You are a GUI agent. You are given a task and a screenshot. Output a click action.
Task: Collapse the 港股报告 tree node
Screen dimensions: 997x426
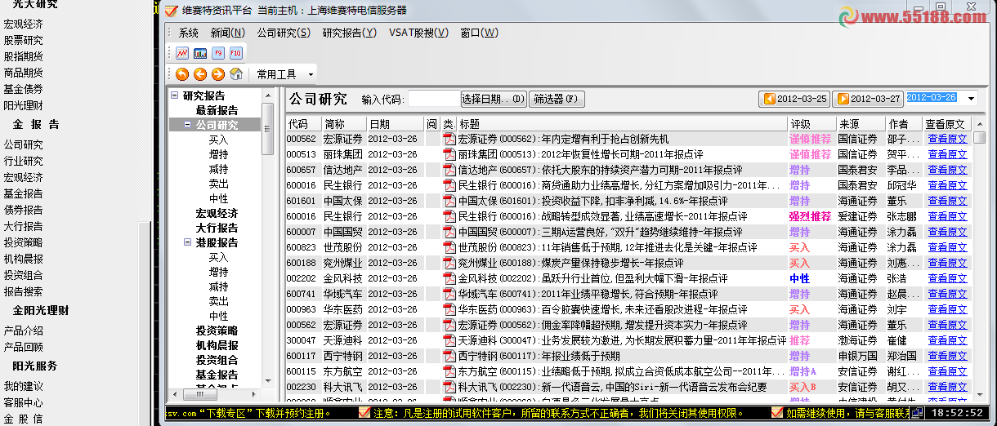[188, 242]
